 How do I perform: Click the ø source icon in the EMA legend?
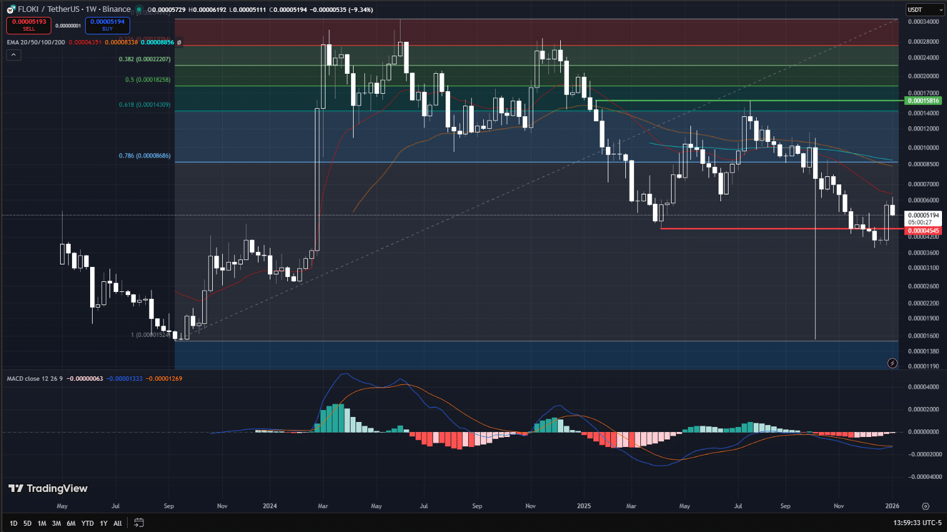[x=179, y=43]
